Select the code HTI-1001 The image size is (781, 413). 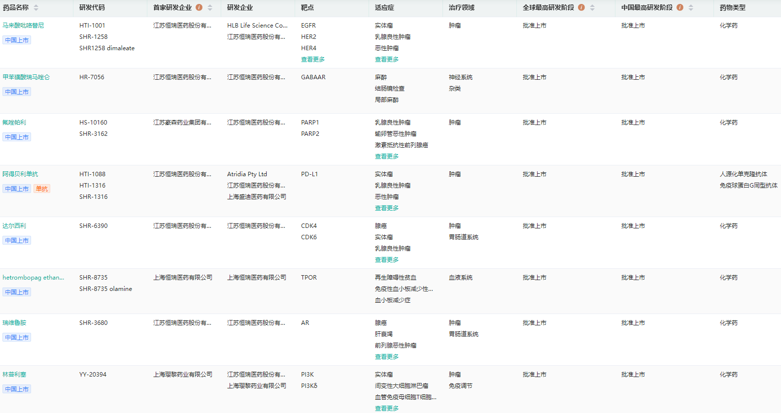click(92, 26)
